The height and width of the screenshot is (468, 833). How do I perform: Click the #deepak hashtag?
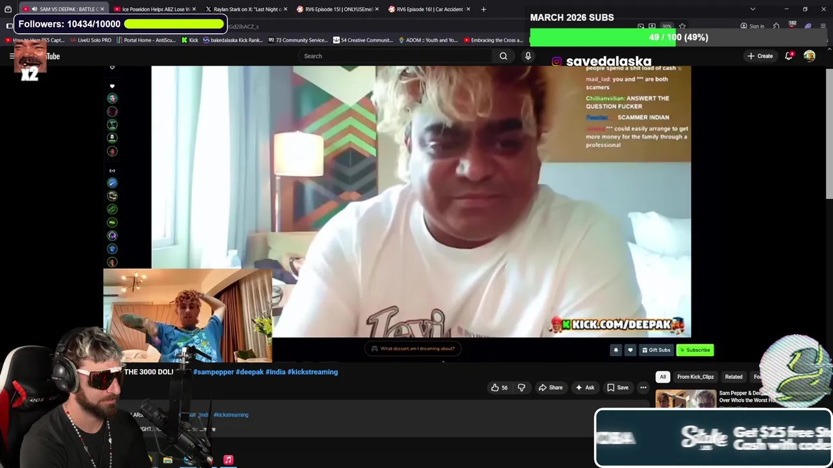click(x=250, y=372)
